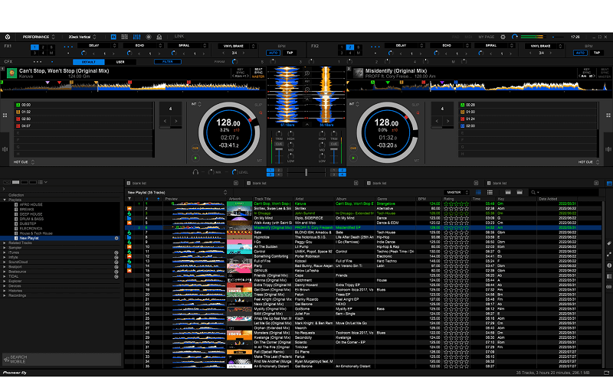Switch the track list to artwork view

point(478,192)
